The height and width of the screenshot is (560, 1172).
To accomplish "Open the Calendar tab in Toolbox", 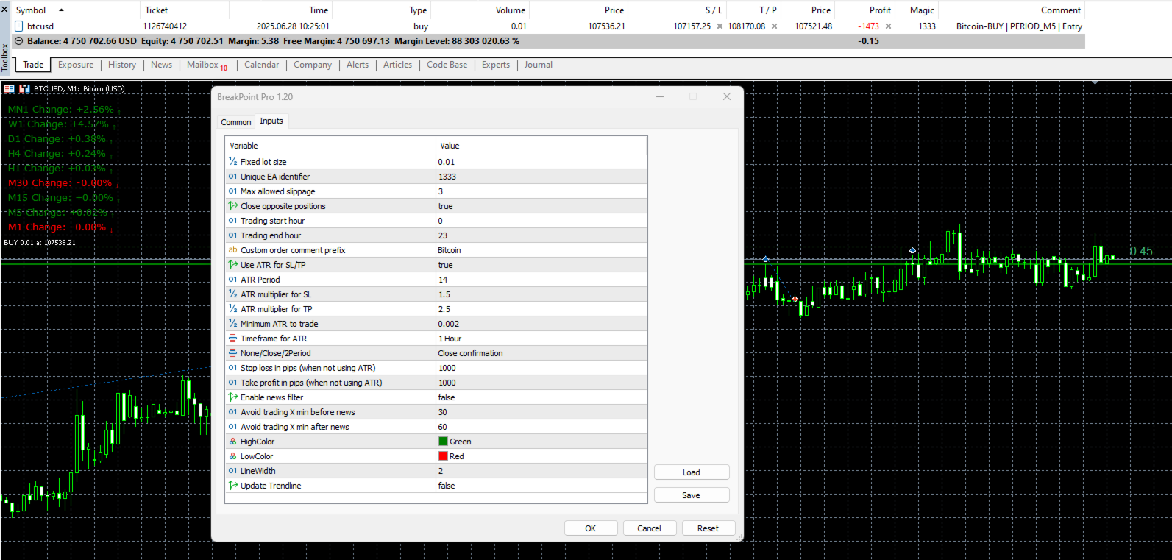I will coord(261,65).
